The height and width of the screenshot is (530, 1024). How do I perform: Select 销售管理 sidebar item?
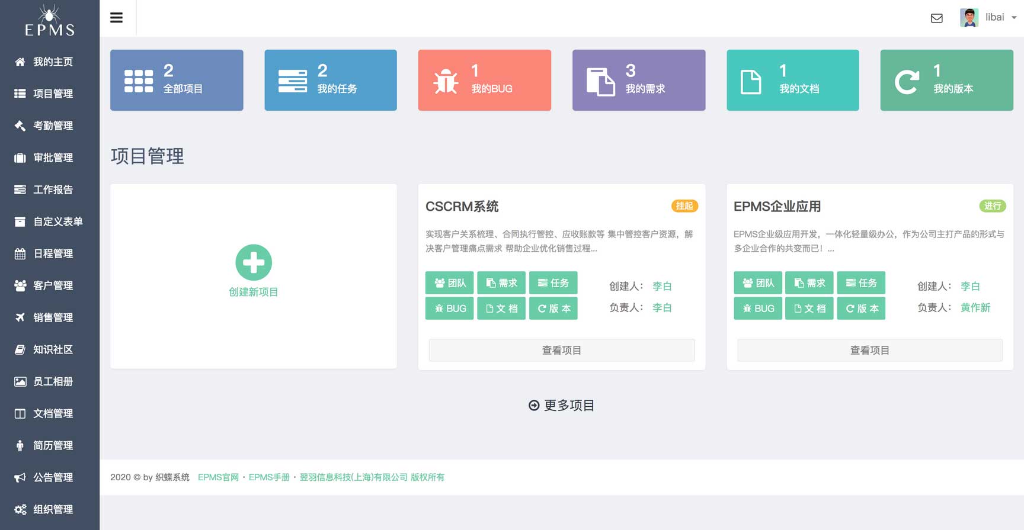click(x=50, y=317)
